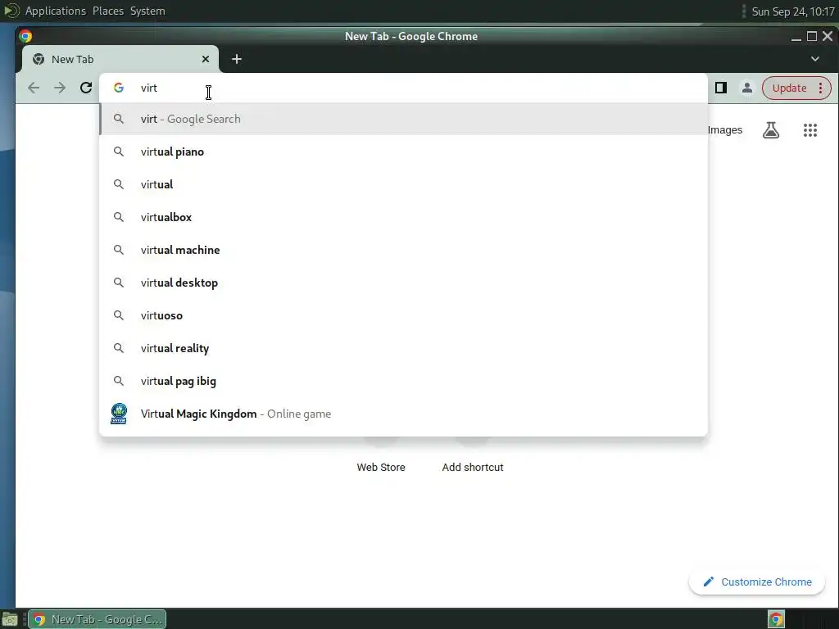This screenshot has height=629, width=839.
Task: Click the search icon beside 'virtual machine'
Action: click(119, 250)
